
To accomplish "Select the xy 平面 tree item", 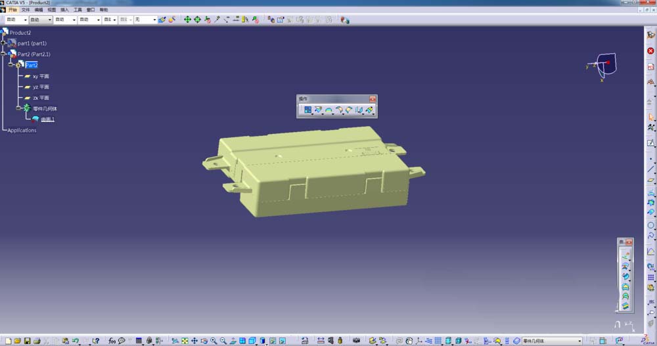I will [41, 76].
